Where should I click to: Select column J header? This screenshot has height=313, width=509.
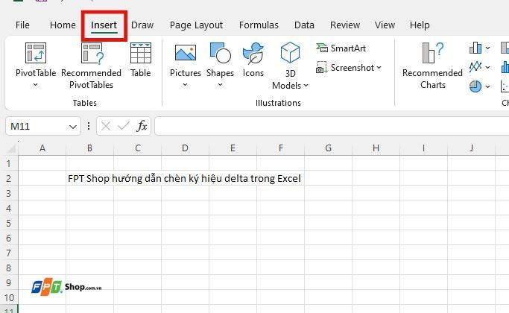(471, 148)
